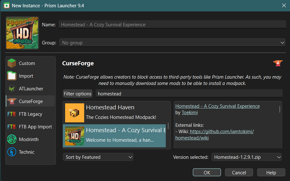290x181 pixels.
Task: Click the FTB App Import logo icon
Action: click(x=11, y=127)
